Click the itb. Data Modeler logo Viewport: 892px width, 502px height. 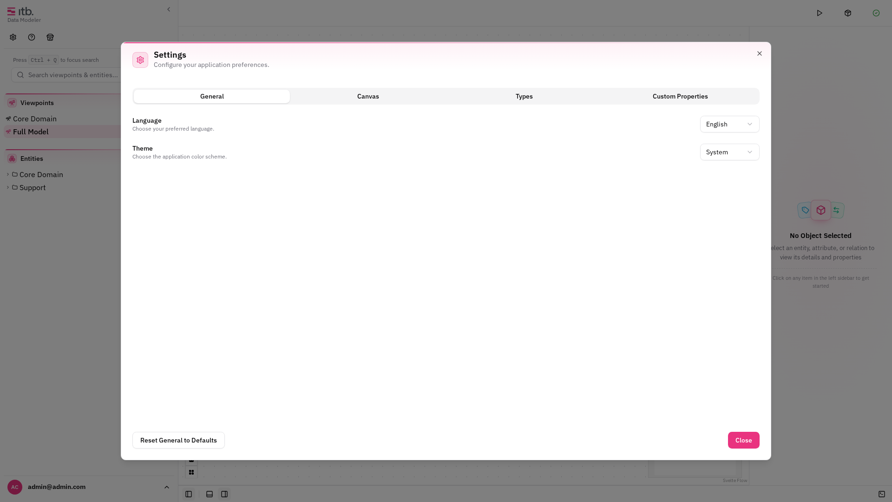click(x=24, y=14)
